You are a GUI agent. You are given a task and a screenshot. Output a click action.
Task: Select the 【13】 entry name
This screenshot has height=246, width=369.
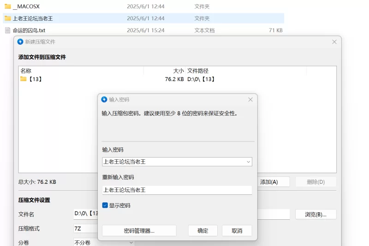coord(35,79)
